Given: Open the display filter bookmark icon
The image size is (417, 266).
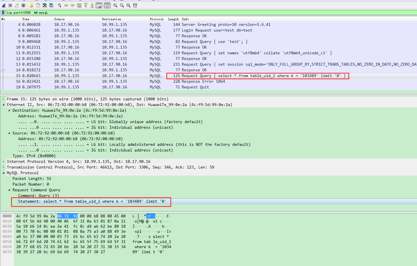Looking at the screenshot, I should pyautogui.click(x=3, y=13).
